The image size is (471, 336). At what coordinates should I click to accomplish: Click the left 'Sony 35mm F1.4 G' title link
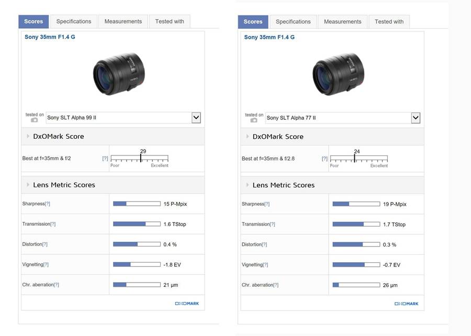(50, 37)
